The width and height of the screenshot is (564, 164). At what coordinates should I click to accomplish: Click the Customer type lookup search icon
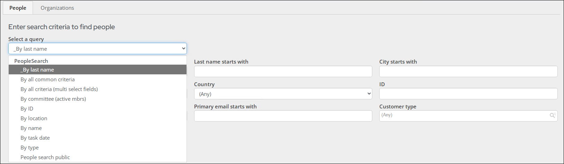552,115
